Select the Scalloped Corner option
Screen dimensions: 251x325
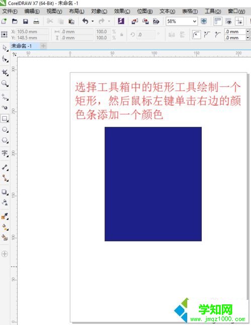click(207, 35)
